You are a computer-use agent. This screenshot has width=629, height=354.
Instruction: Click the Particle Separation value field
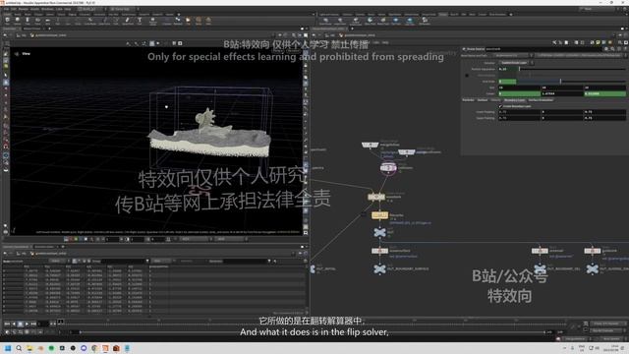[508, 69]
